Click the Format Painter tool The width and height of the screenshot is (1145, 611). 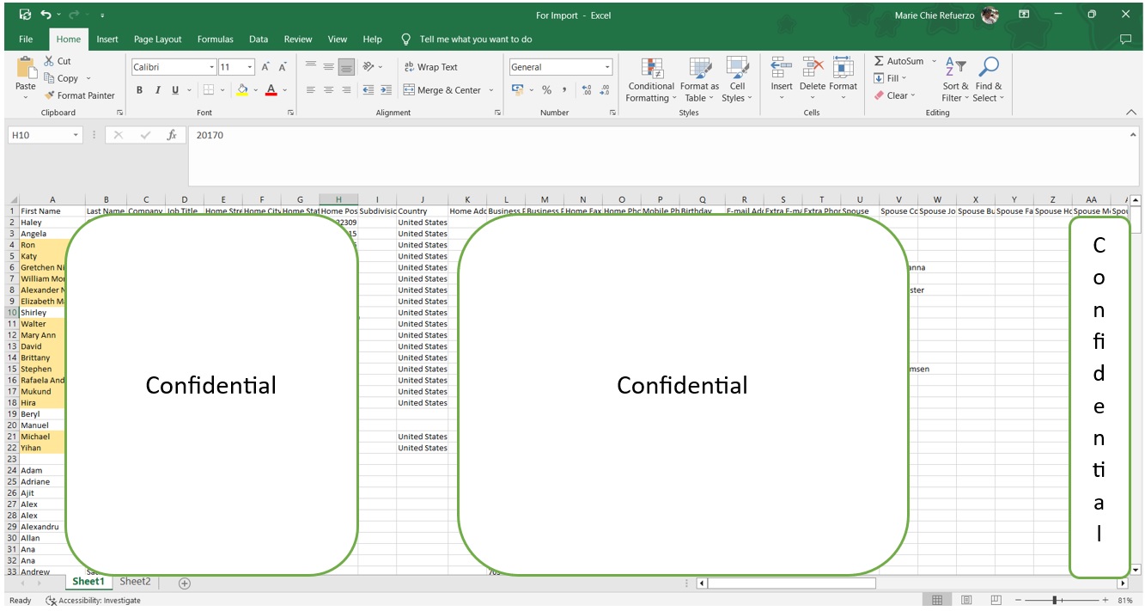(79, 95)
